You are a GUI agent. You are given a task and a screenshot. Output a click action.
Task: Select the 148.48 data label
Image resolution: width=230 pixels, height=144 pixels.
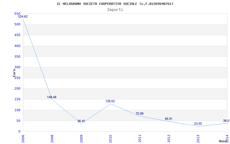(x=52, y=97)
